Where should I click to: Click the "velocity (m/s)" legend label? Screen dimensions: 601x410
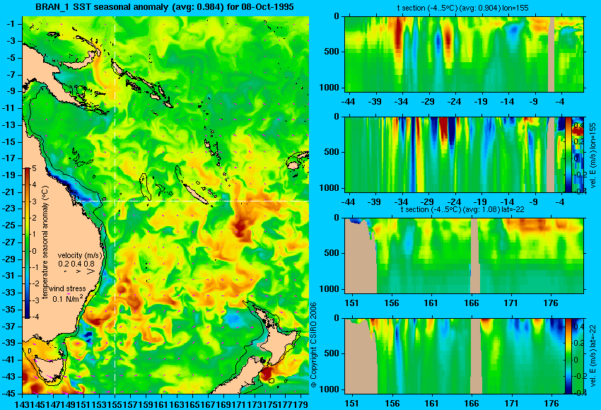[81, 255]
